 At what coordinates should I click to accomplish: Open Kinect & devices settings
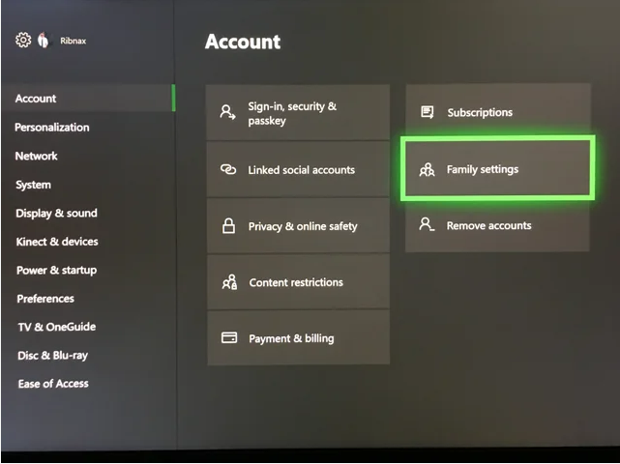click(x=57, y=242)
